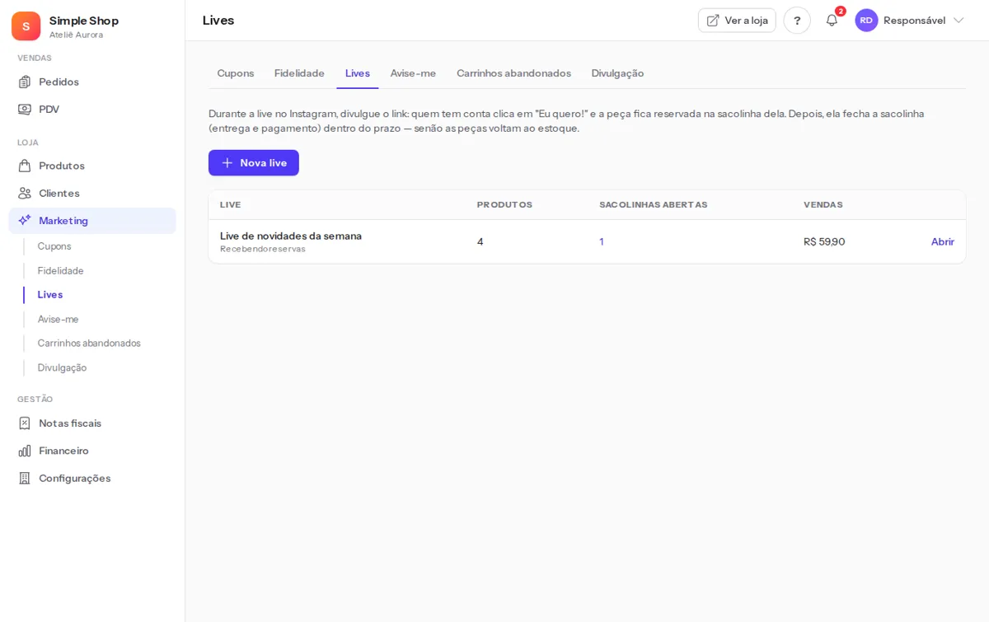Open PDV via its cash icon
This screenshot has width=989, height=622.
pyautogui.click(x=25, y=109)
